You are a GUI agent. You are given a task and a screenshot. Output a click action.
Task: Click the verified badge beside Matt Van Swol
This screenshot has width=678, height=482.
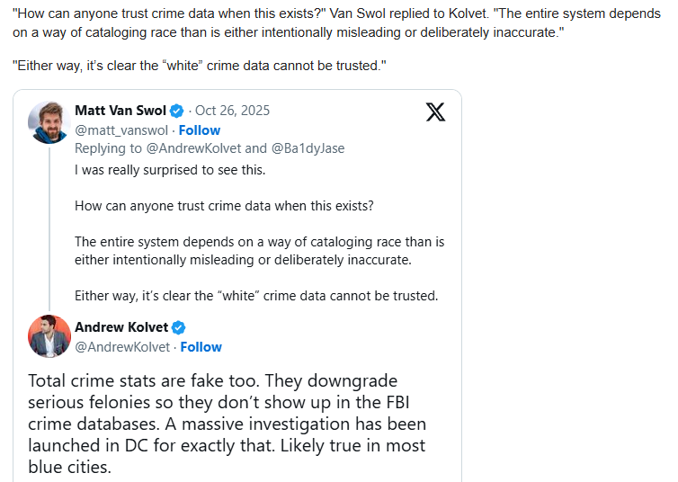pyautogui.click(x=177, y=111)
